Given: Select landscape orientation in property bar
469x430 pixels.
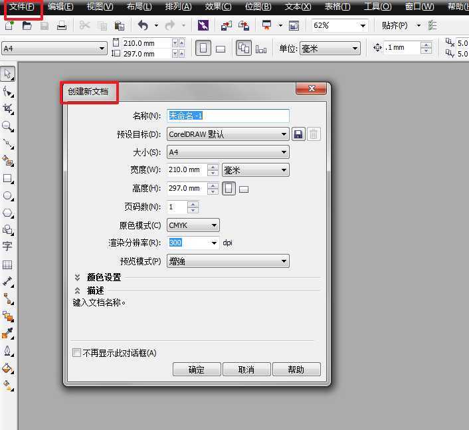Looking at the screenshot, I should (x=221, y=49).
